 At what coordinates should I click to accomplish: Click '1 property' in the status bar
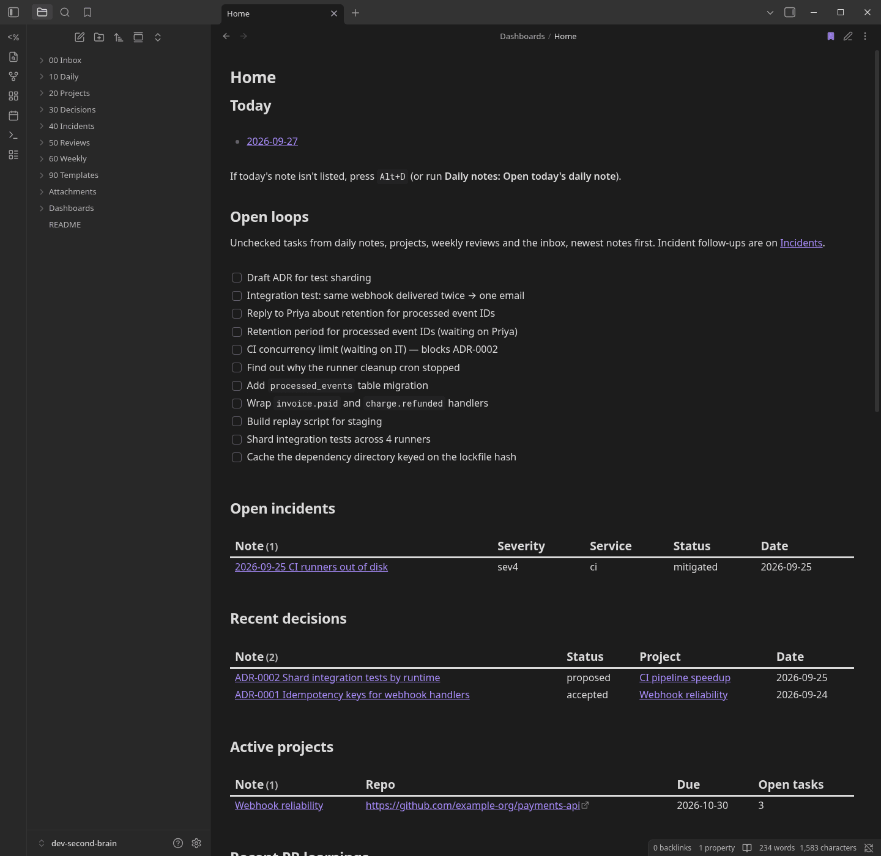[x=717, y=847]
